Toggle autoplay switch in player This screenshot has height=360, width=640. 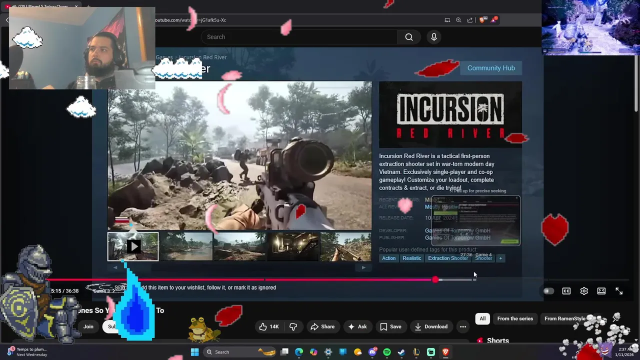(548, 291)
